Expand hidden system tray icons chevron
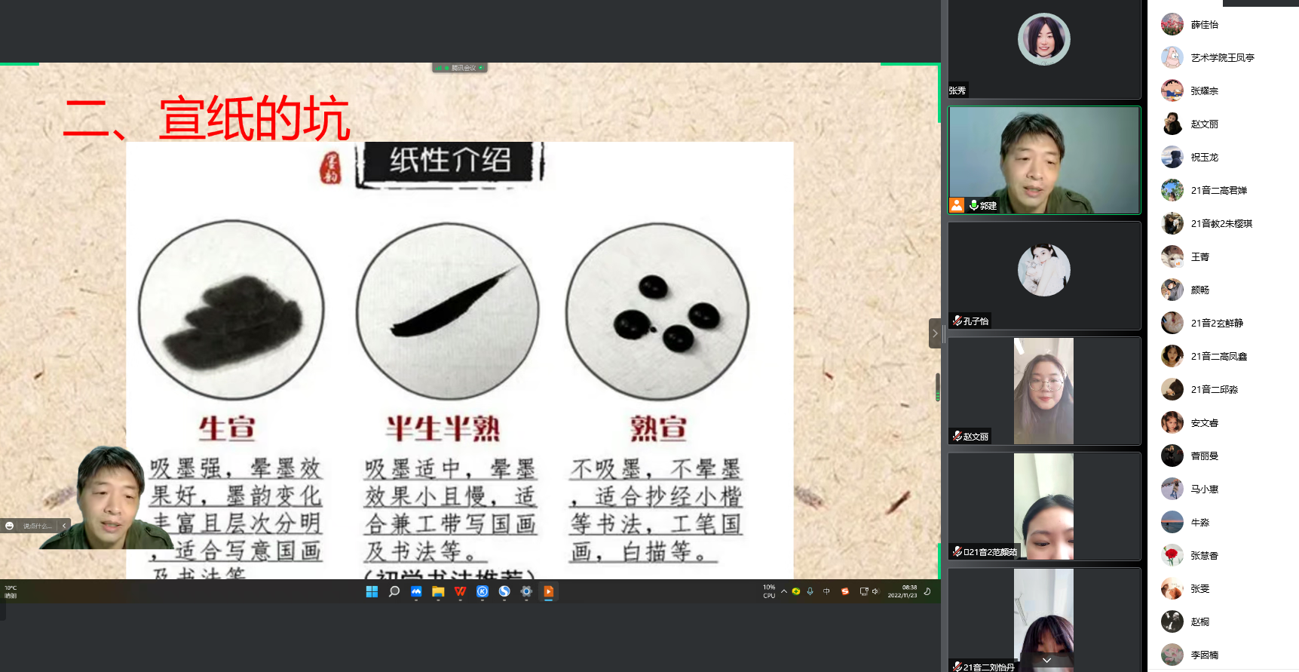 point(784,591)
